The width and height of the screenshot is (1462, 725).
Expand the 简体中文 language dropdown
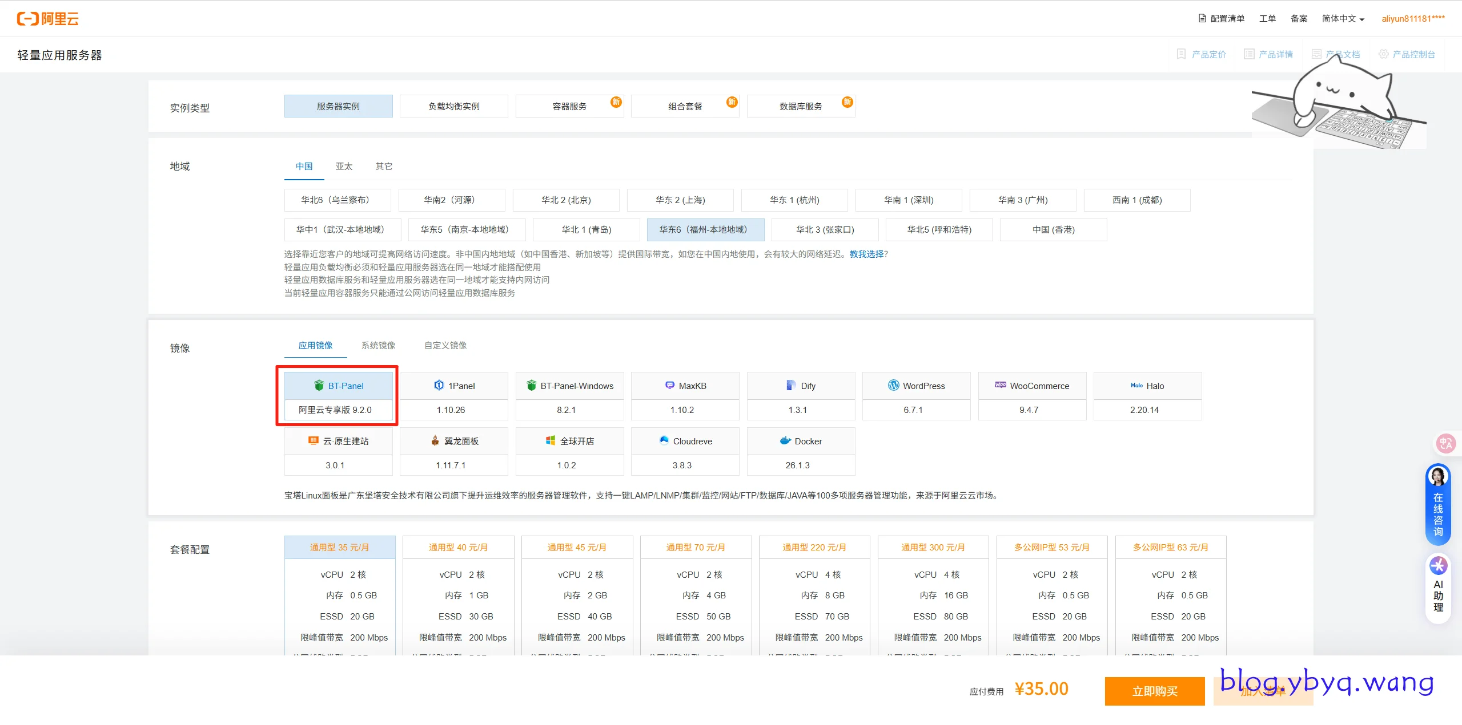[1343, 19]
